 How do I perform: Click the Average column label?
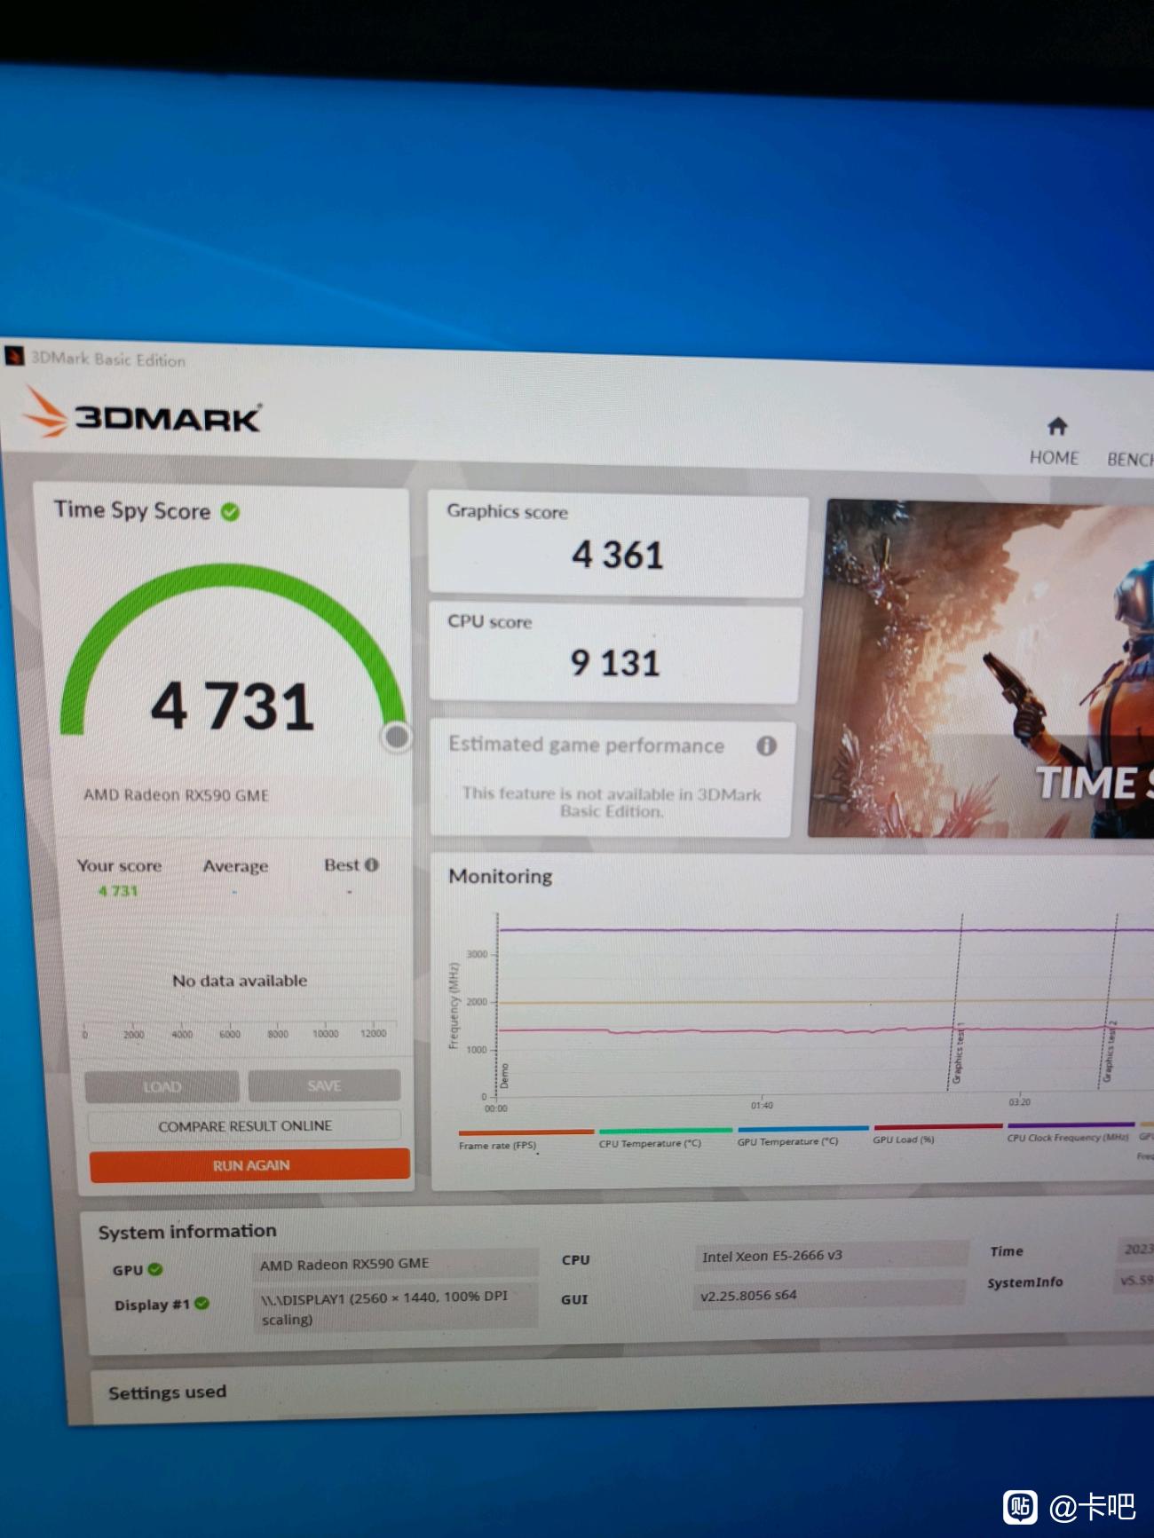coord(235,866)
